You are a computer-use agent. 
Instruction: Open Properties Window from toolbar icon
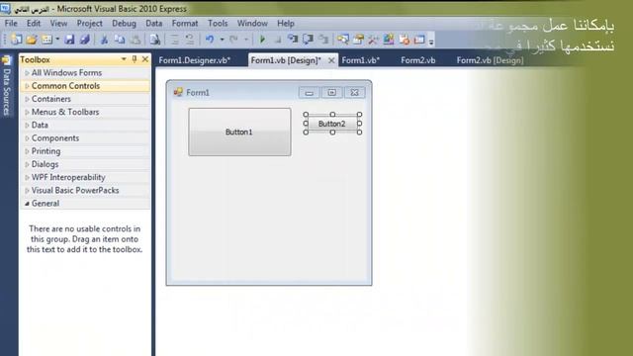pyautogui.click(x=358, y=40)
